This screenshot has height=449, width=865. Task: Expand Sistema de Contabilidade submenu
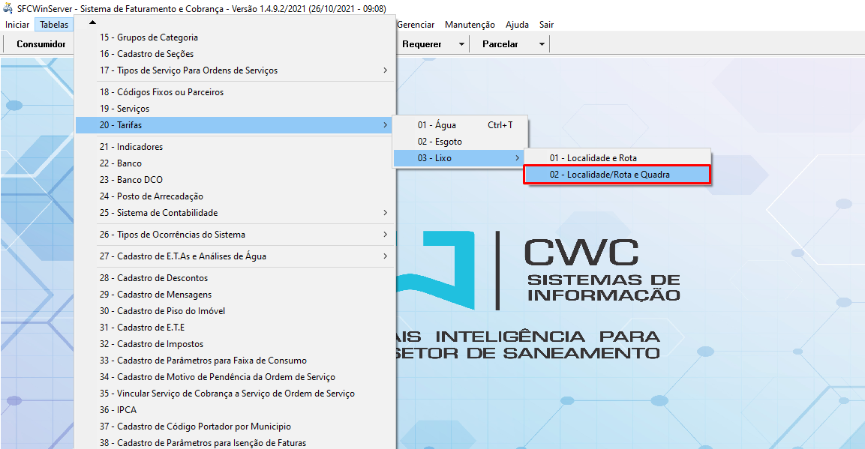point(385,213)
